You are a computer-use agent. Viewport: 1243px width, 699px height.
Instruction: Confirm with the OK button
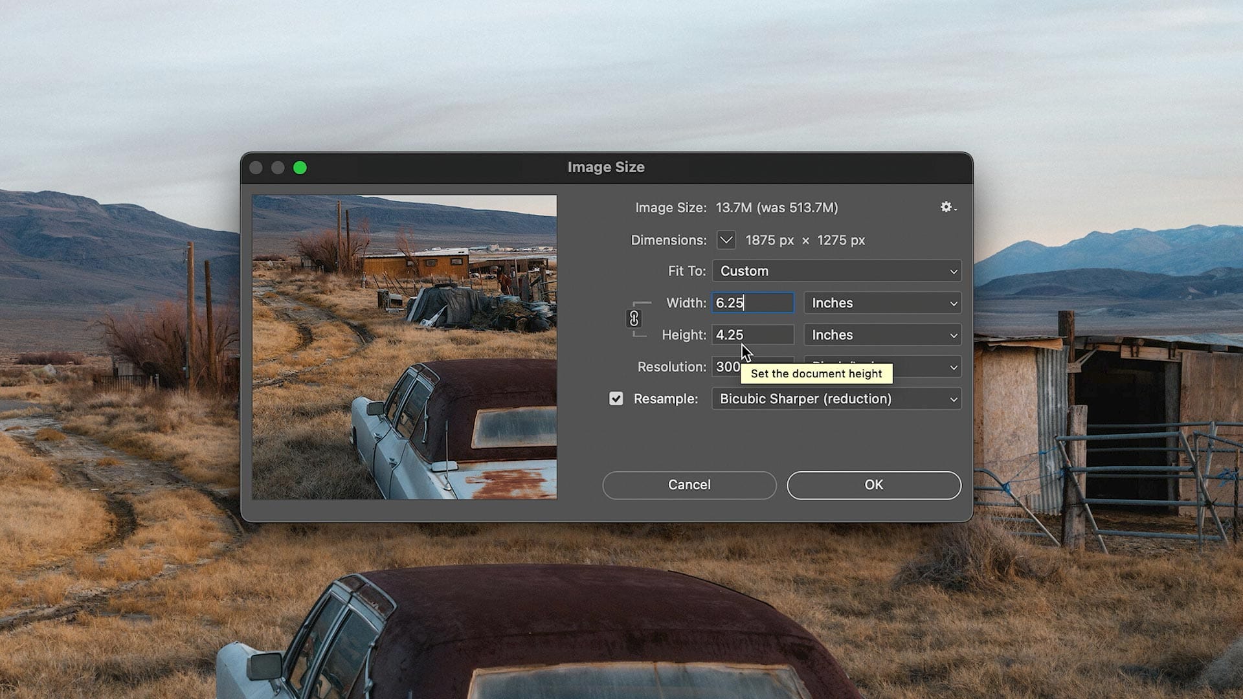(873, 485)
